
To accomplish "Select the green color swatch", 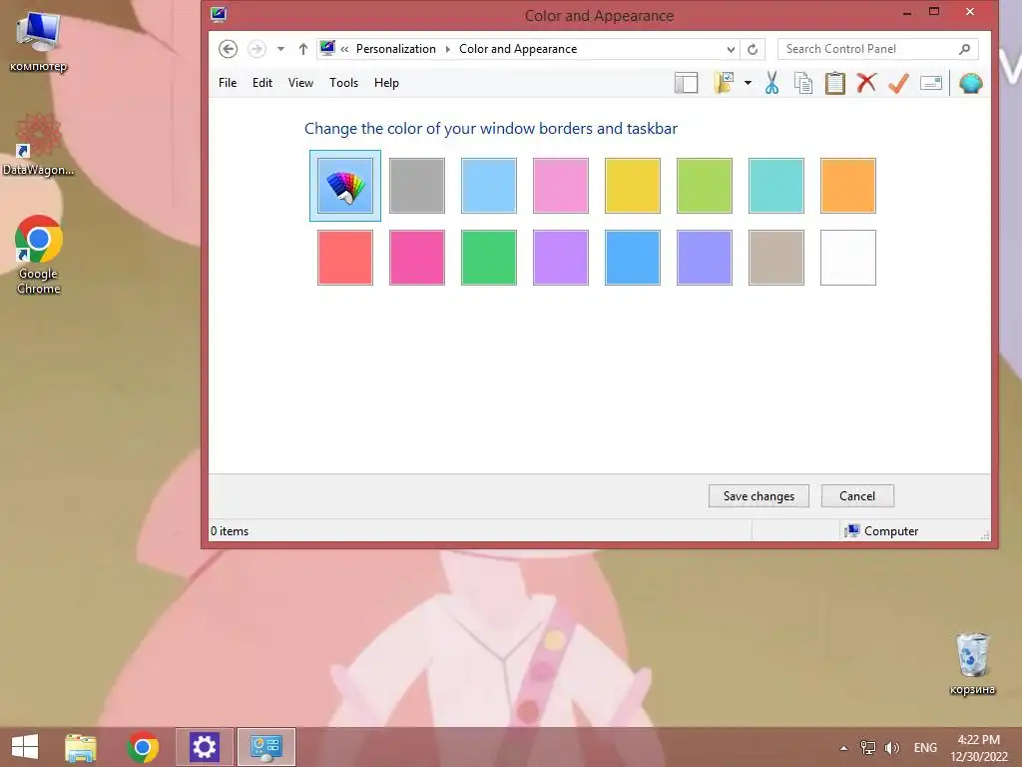I will pos(489,258).
